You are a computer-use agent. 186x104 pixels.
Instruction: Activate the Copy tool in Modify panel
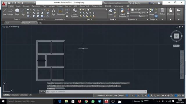click(x=34, y=13)
